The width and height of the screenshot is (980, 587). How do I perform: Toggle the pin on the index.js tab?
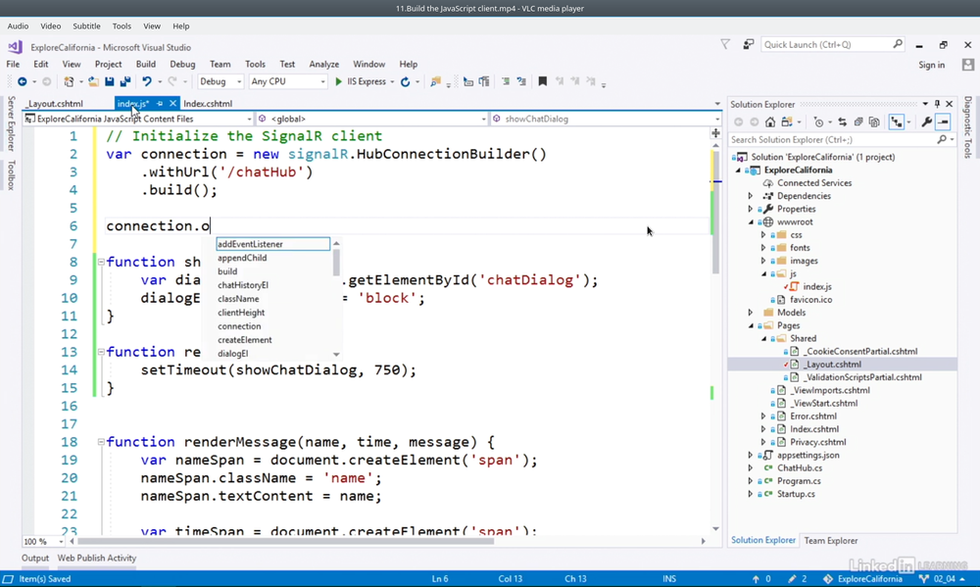coord(160,104)
